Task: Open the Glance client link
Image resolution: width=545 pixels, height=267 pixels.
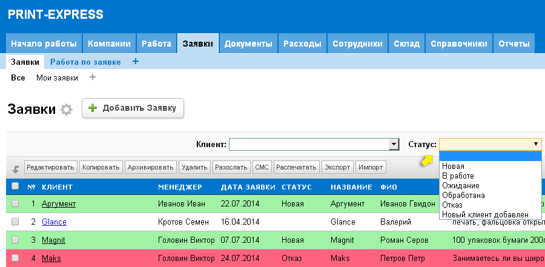Action: pyautogui.click(x=54, y=222)
